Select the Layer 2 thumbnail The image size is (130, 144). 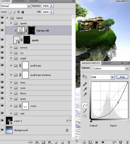point(9,121)
